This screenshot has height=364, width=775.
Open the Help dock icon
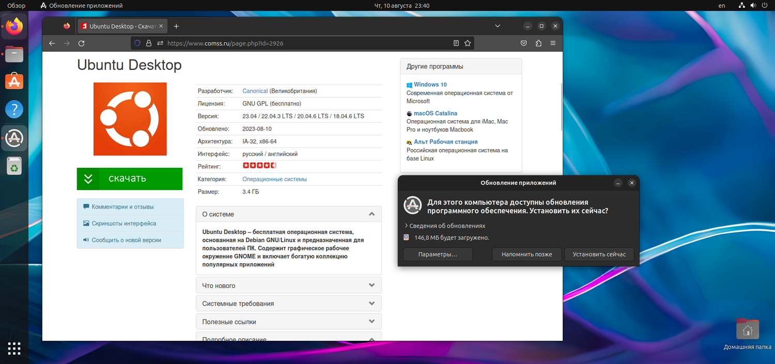point(14,109)
